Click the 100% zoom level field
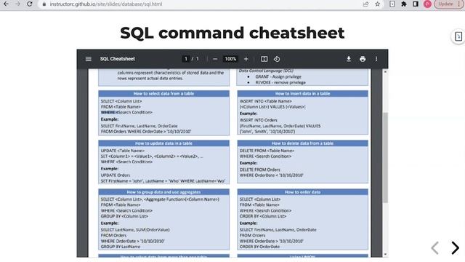 [x=230, y=59]
